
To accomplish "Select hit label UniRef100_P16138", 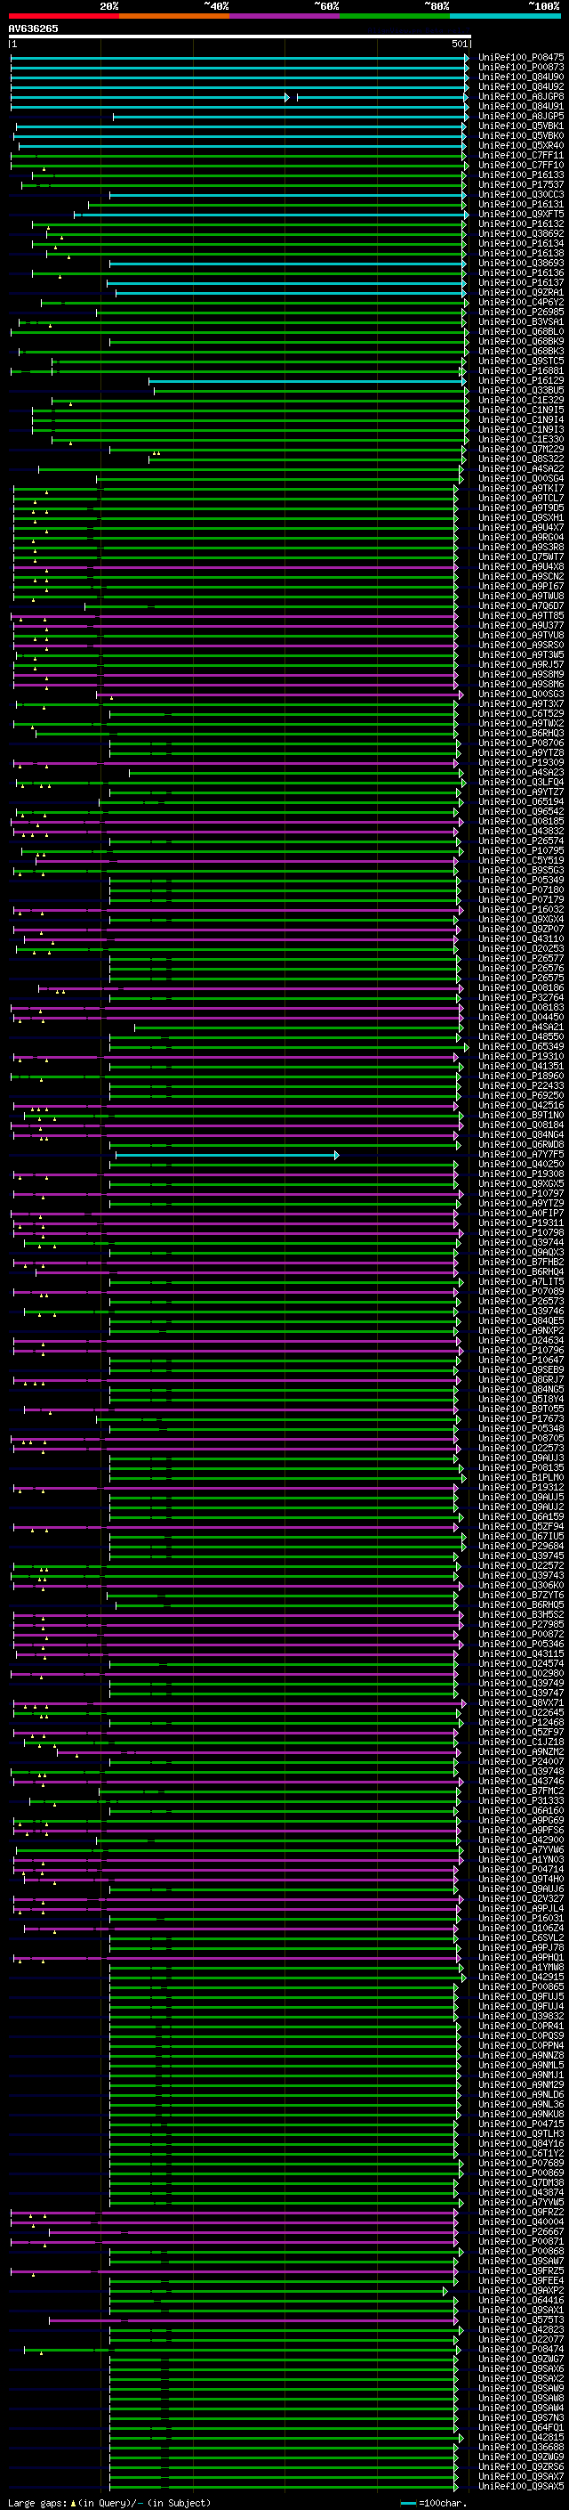I will click(x=521, y=254).
